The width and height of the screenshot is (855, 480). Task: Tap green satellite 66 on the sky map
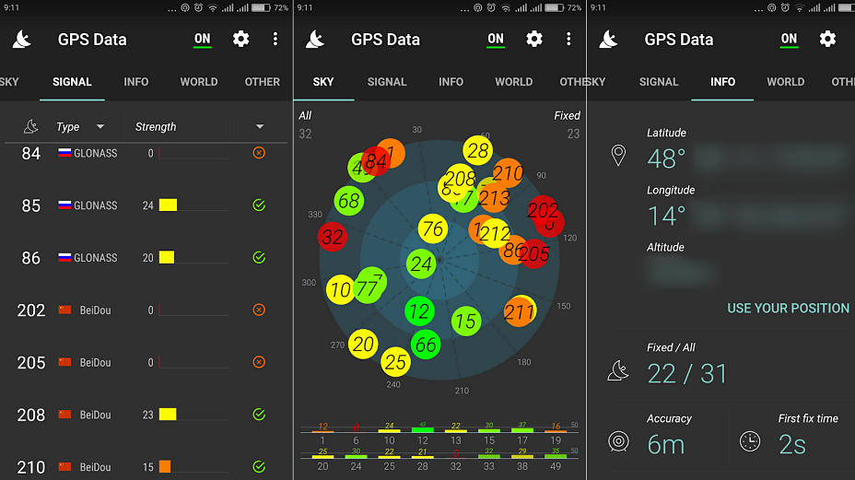426,345
